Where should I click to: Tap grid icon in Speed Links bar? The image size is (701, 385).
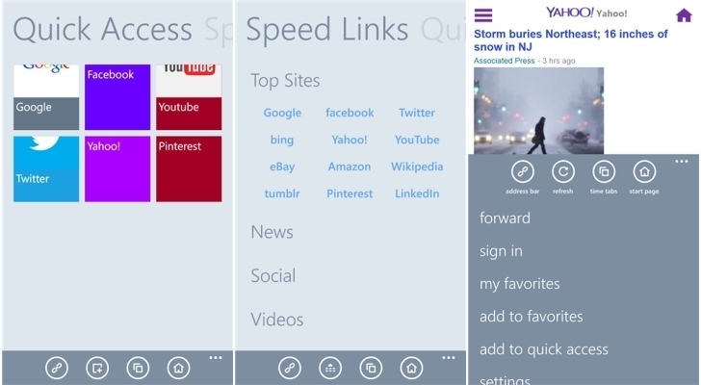(330, 368)
